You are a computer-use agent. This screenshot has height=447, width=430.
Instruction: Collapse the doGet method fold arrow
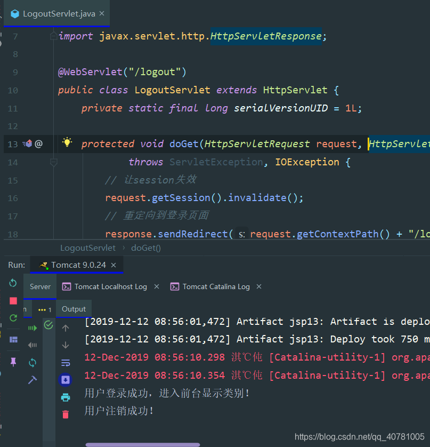(53, 163)
